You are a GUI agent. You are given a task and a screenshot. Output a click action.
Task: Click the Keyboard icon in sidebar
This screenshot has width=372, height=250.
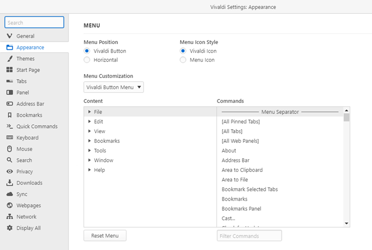point(10,137)
